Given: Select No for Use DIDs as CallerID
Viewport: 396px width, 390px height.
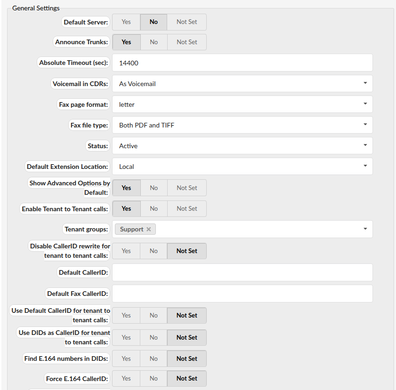Looking at the screenshot, I should point(154,337).
